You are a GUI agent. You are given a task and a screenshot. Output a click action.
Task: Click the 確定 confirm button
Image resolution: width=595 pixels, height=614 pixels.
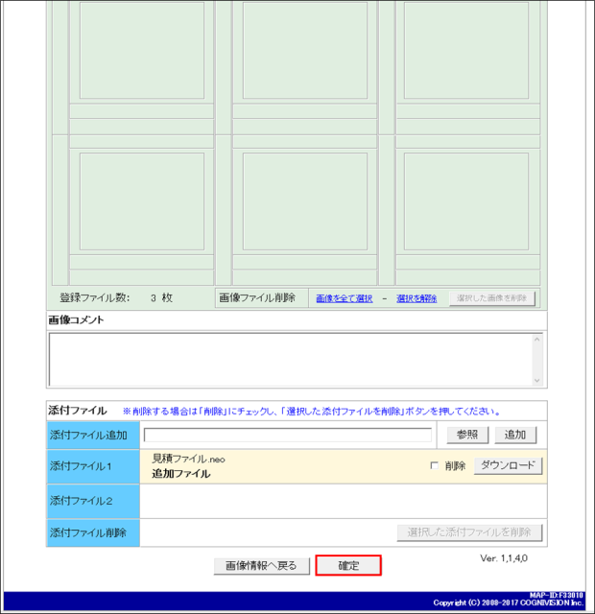[x=348, y=565]
